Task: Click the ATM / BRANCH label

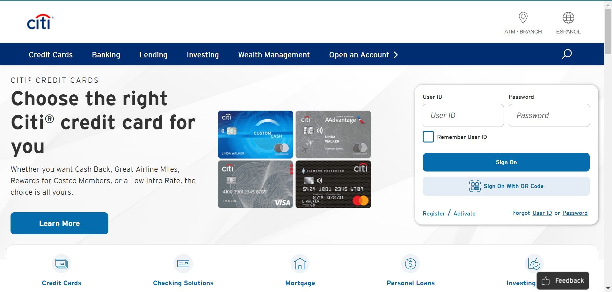Action: click(523, 32)
